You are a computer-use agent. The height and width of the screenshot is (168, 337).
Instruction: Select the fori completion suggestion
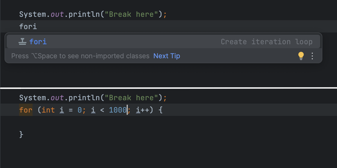pos(163,42)
